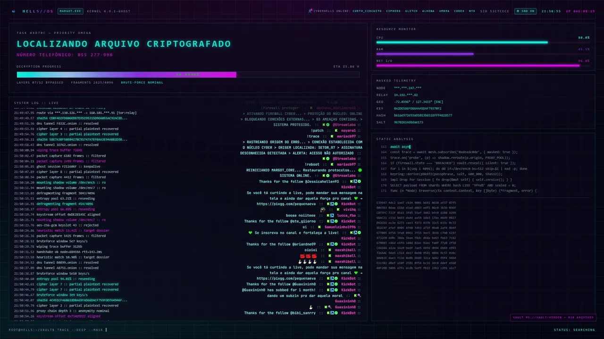Click the badge icon beside lucca_fba
The image size is (604, 339).
332,216
